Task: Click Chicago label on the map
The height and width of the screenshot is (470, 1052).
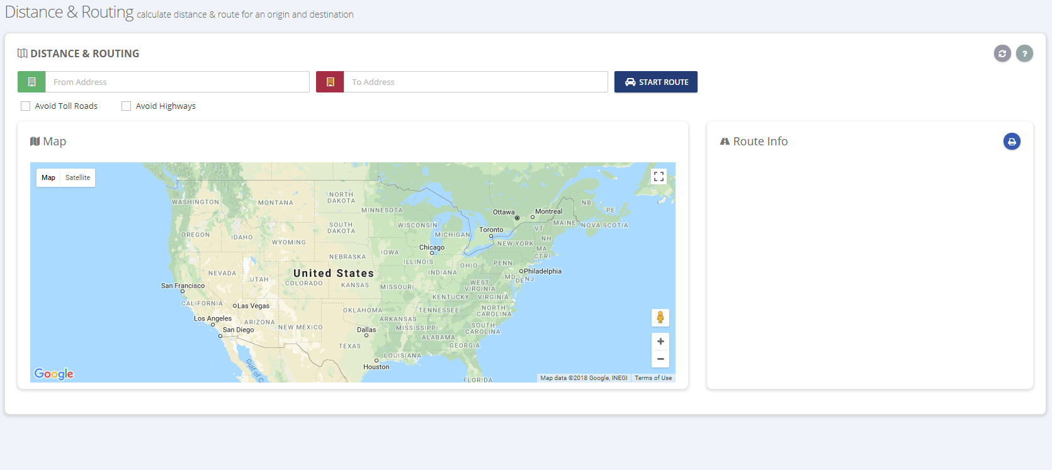Action: pos(432,247)
